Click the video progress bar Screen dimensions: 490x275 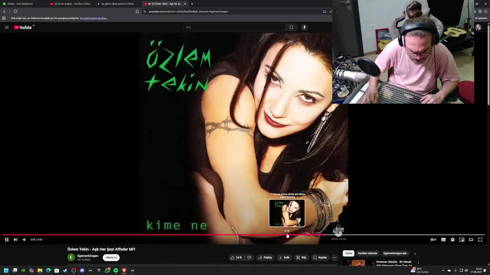[x=243, y=235]
